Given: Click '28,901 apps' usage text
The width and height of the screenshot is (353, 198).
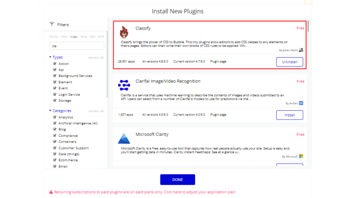Looking at the screenshot, I should [126, 61].
